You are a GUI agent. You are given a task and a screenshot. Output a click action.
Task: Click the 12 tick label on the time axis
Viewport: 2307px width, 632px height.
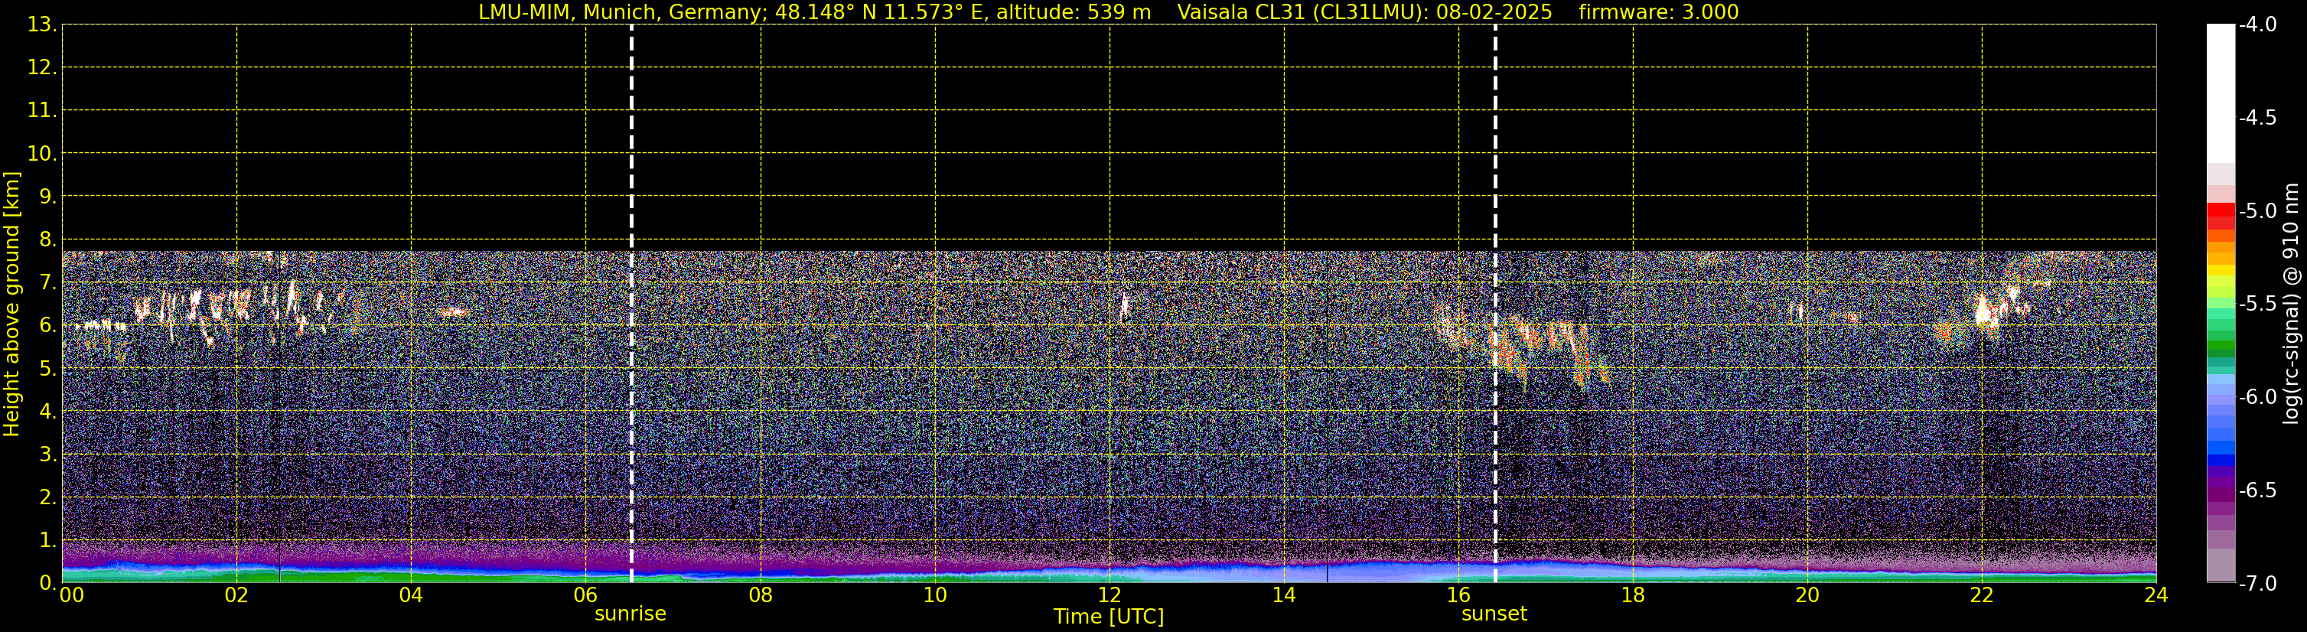1109,596
